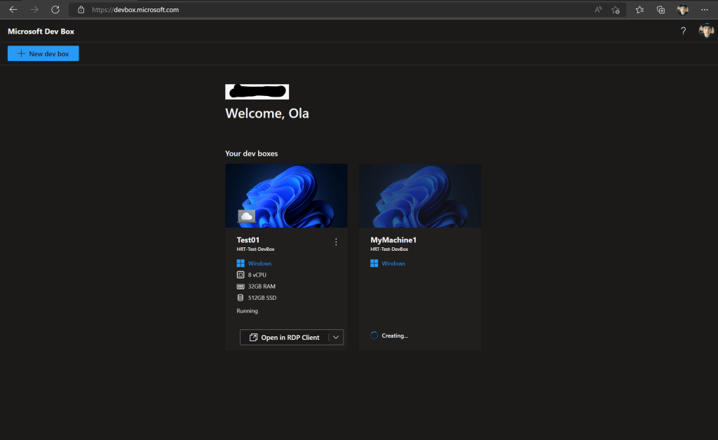The width and height of the screenshot is (718, 440).
Task: Open Read aloud icon in address bar
Action: 598,10
